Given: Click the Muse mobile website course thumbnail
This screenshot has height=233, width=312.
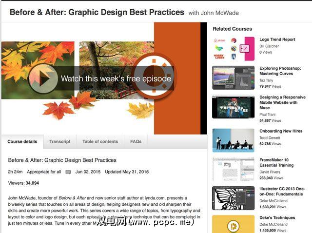Looking at the screenshot, I should [234, 107].
